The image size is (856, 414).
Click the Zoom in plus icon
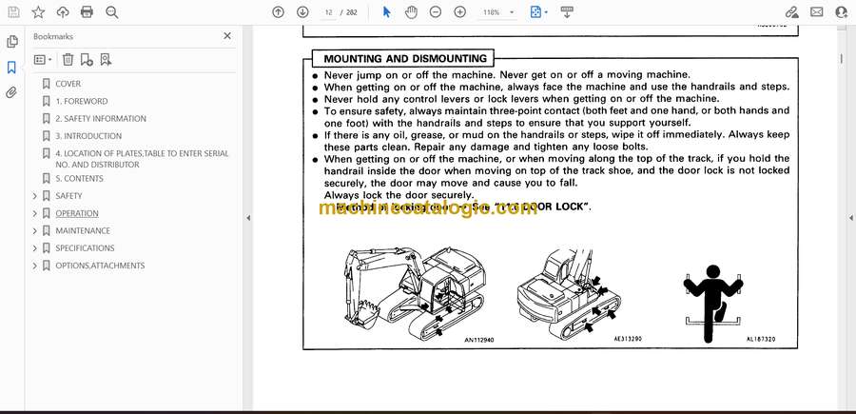coord(460,11)
